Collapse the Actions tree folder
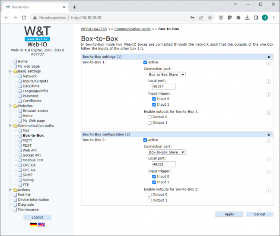The height and width of the screenshot is (236, 280). click(x=10, y=190)
